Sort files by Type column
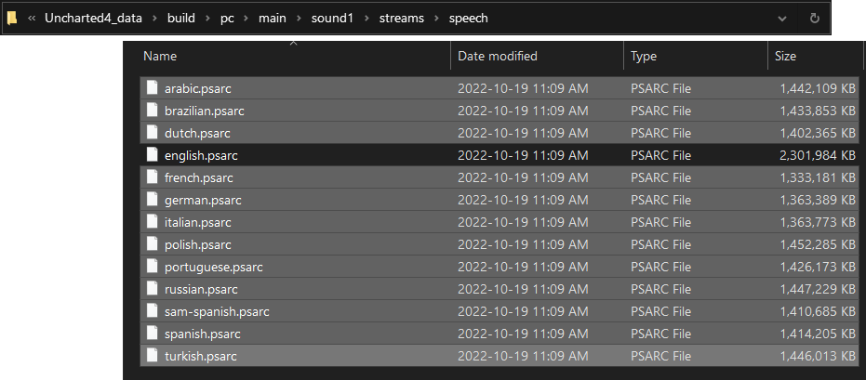Viewport: 866px width, 380px height. (x=644, y=57)
